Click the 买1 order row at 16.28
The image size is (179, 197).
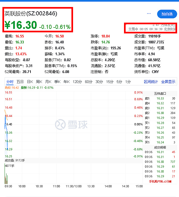[x=160, y=123]
